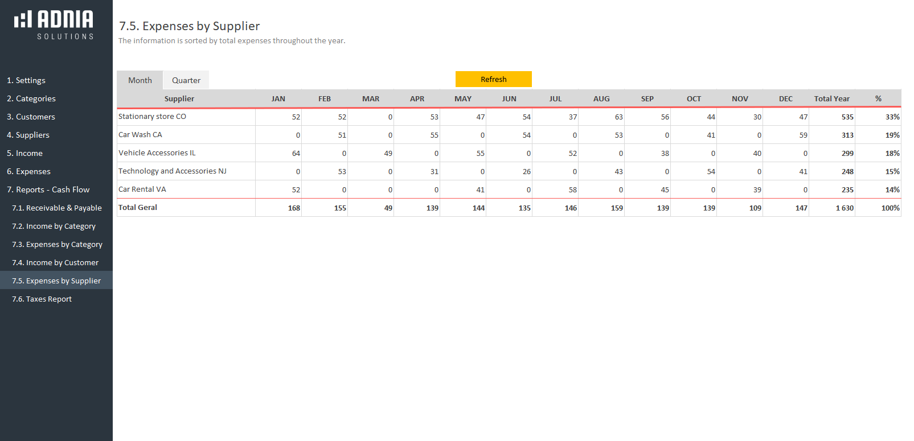This screenshot has height=441, width=914.
Task: Navigate to Suppliers in sidebar
Action: 28,135
